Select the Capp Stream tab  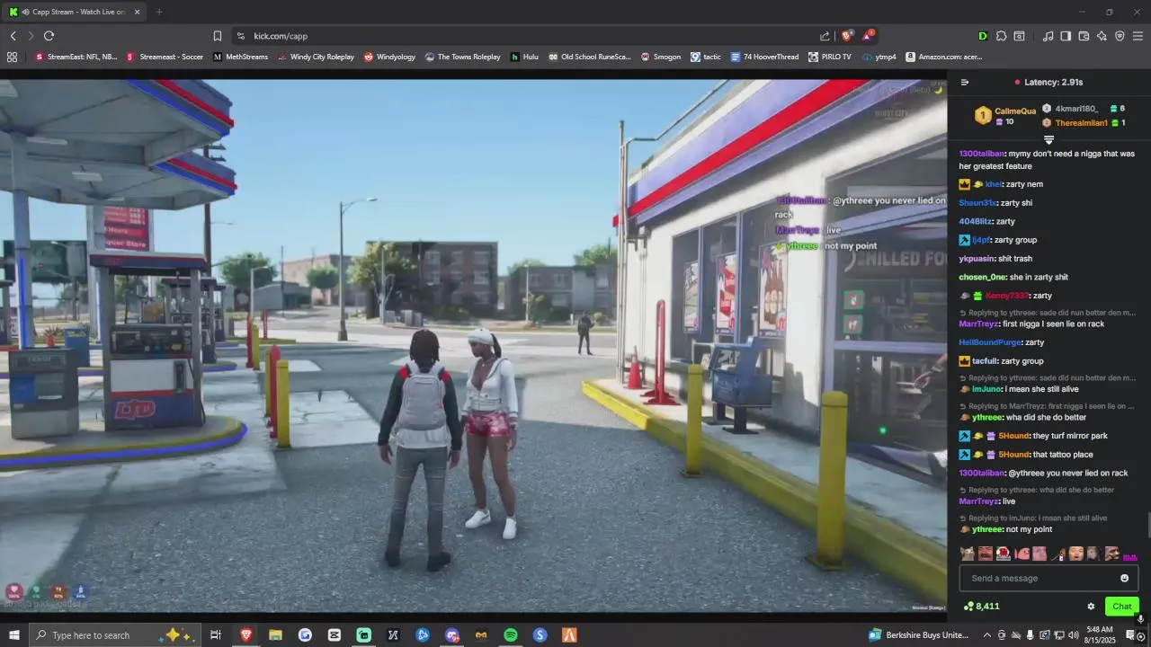pos(76,12)
